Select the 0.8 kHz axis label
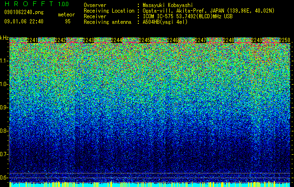294x187 pixels. [4, 131]
